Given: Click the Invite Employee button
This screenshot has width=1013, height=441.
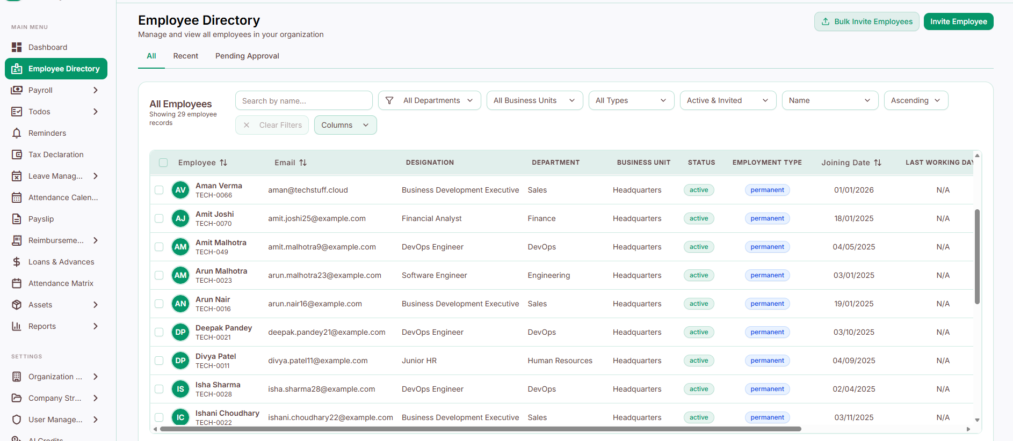Looking at the screenshot, I should coord(959,21).
